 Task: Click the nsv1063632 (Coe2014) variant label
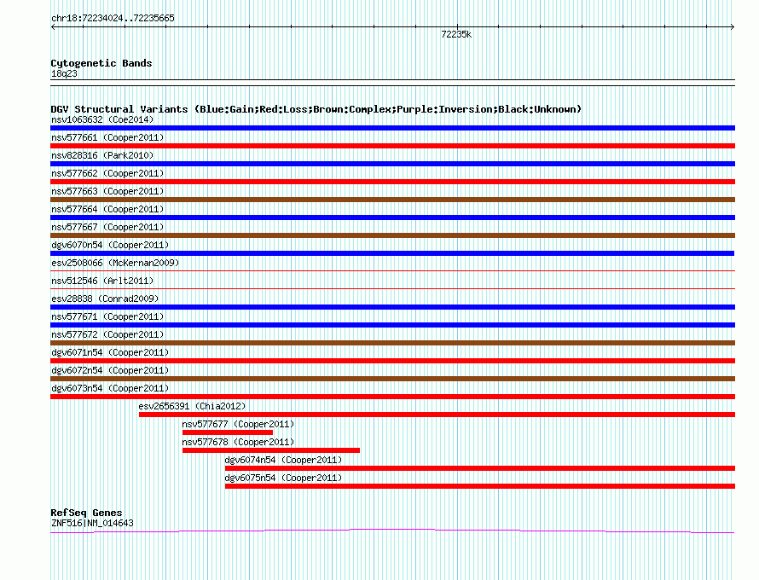click(x=102, y=119)
